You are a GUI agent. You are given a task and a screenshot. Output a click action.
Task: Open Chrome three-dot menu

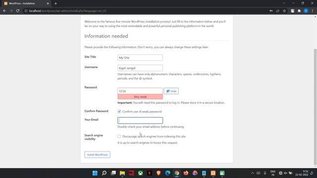313,11
